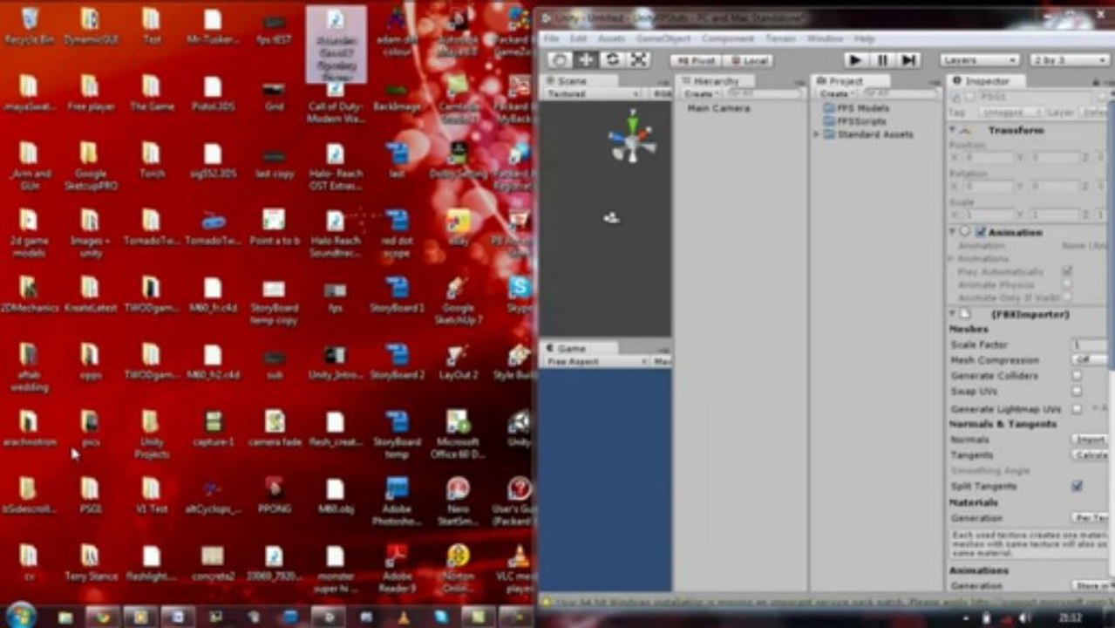Select the Nero StartSmart desktop icon
Screen dimensions: 1115x628
click(x=459, y=501)
